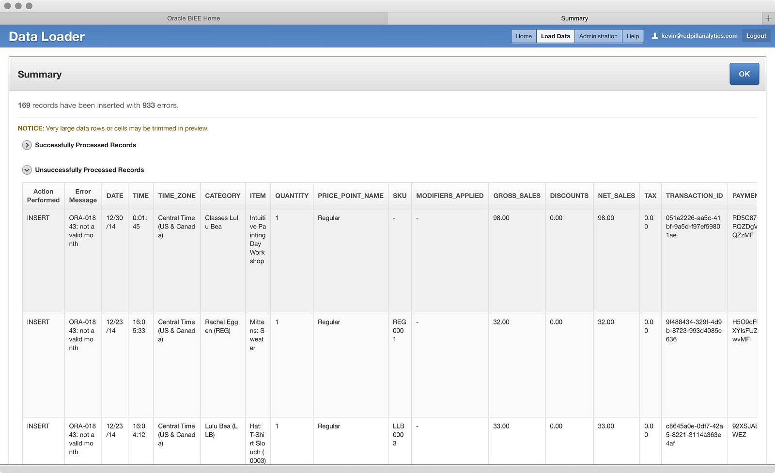
Task: Click the CATEGORY column header
Action: 222,196
